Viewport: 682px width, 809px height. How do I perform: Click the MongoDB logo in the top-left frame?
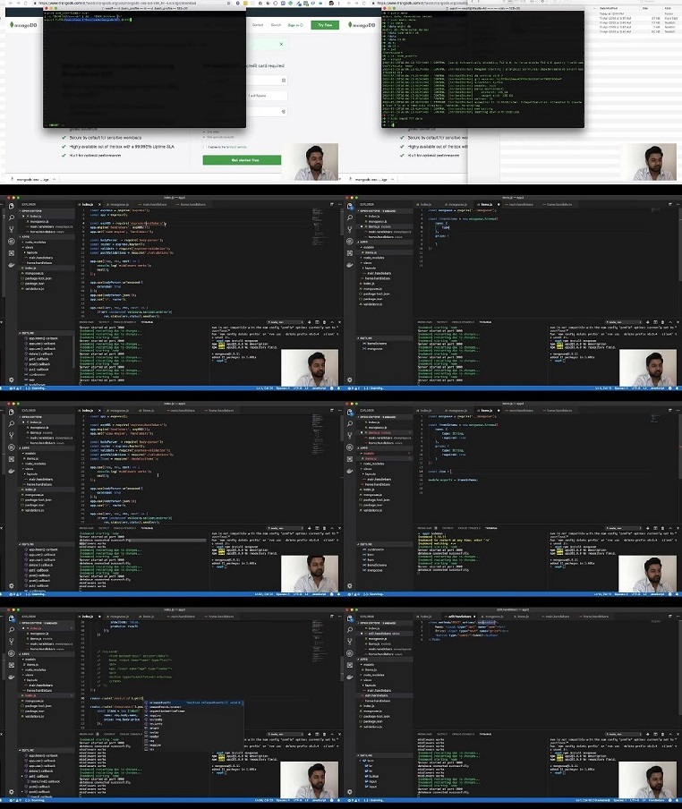pos(22,25)
